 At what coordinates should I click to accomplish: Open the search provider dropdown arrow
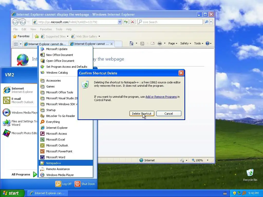[211, 22]
